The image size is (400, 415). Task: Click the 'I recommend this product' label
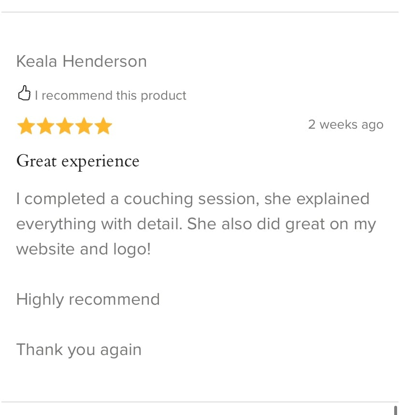tap(110, 95)
